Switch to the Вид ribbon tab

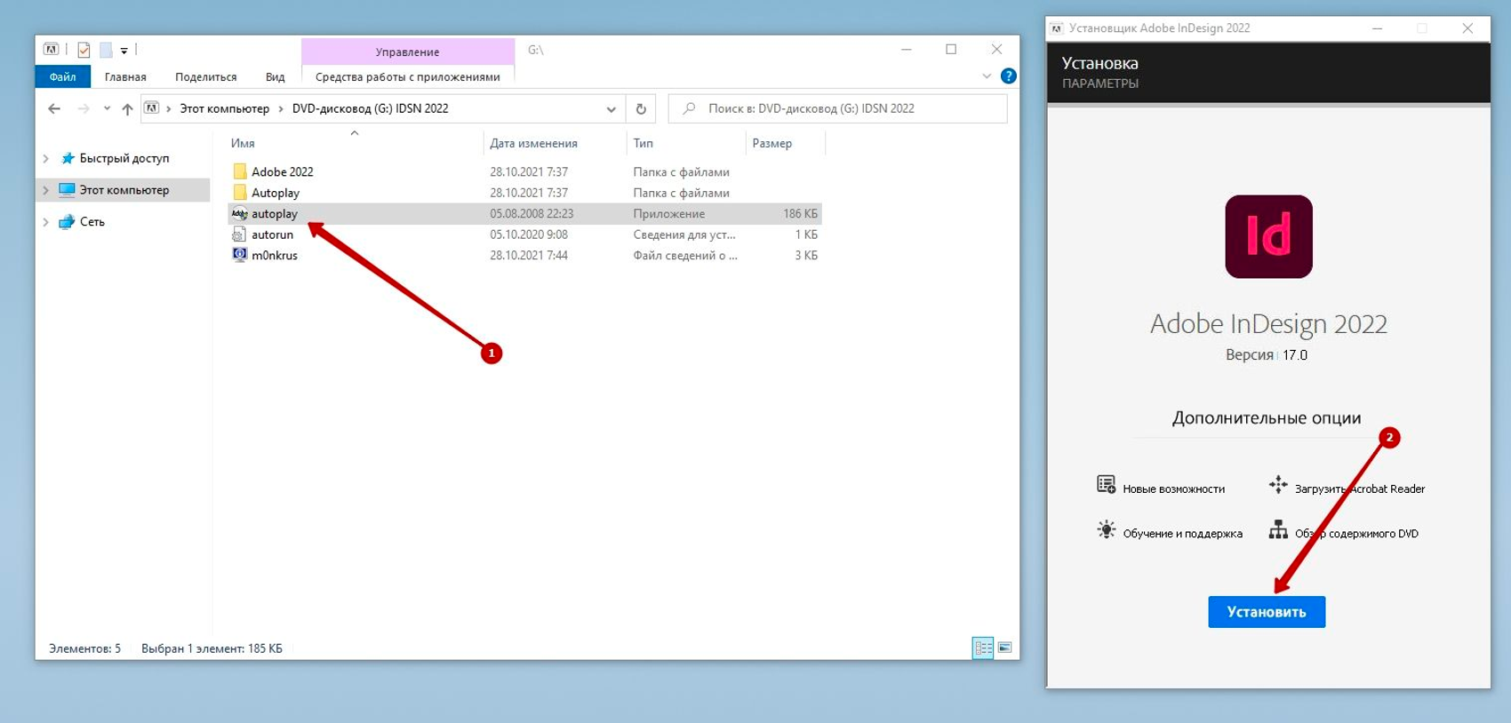[276, 77]
